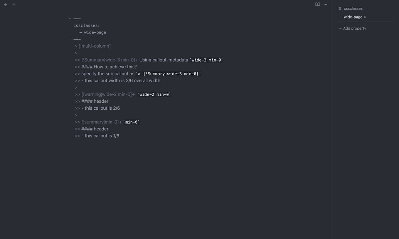Collapse the frontmatter using its chevron
This screenshot has height=239, width=399.
coord(69,18)
